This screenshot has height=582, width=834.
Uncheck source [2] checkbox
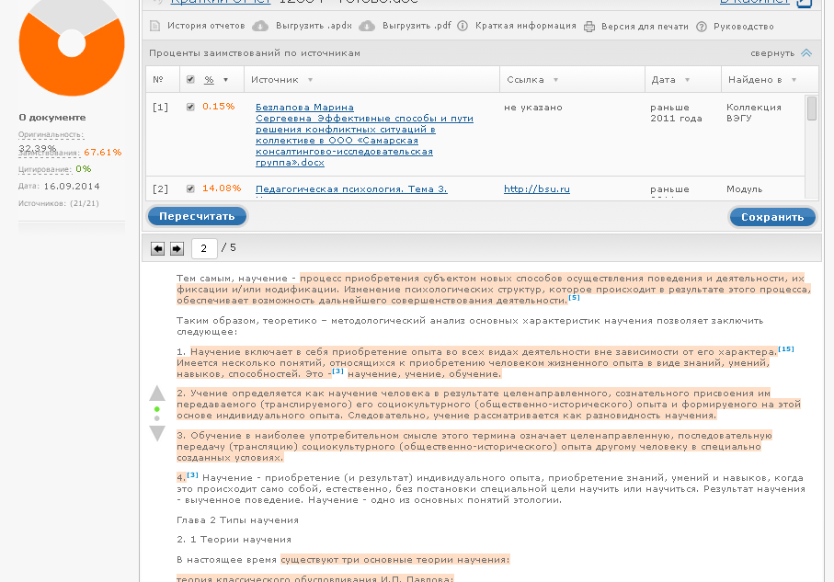point(190,188)
